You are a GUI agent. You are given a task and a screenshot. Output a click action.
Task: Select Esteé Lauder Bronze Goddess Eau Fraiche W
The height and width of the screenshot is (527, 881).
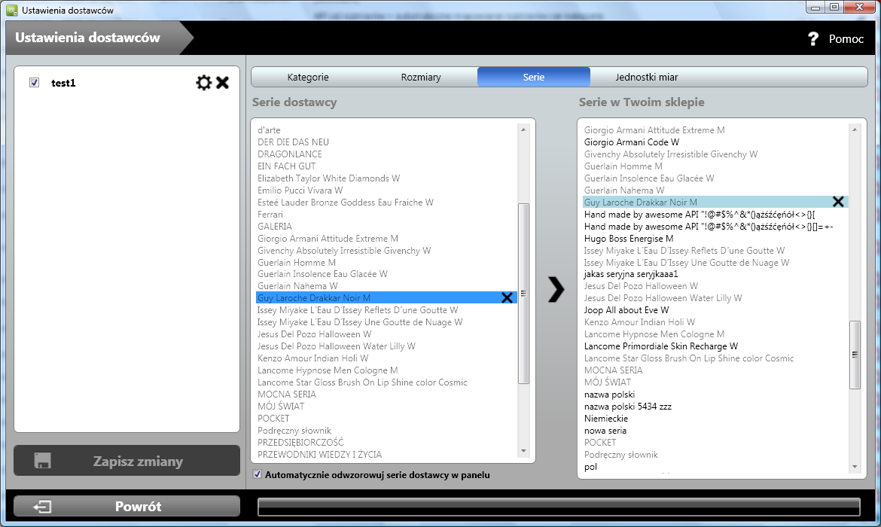[386, 203]
